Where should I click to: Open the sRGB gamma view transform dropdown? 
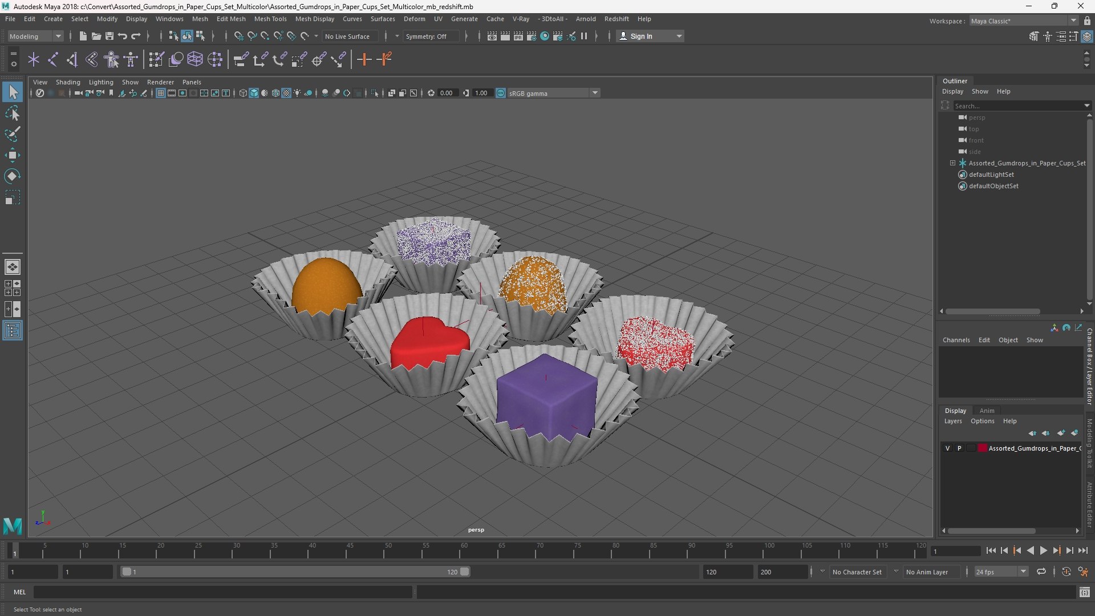(553, 93)
